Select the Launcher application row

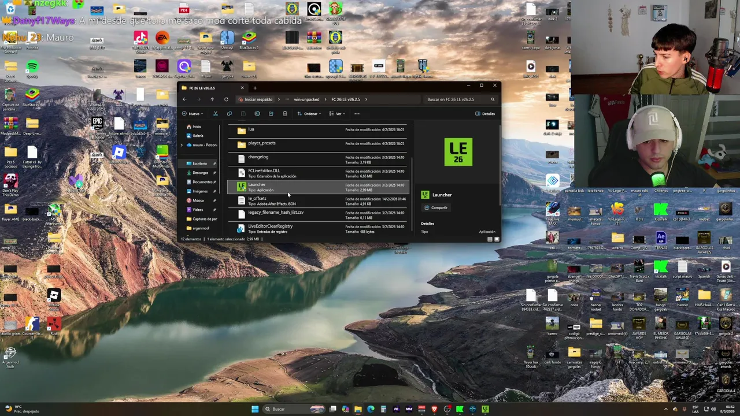(x=318, y=187)
